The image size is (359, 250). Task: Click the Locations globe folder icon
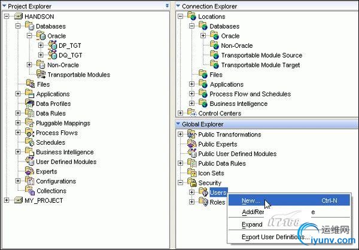192,16
